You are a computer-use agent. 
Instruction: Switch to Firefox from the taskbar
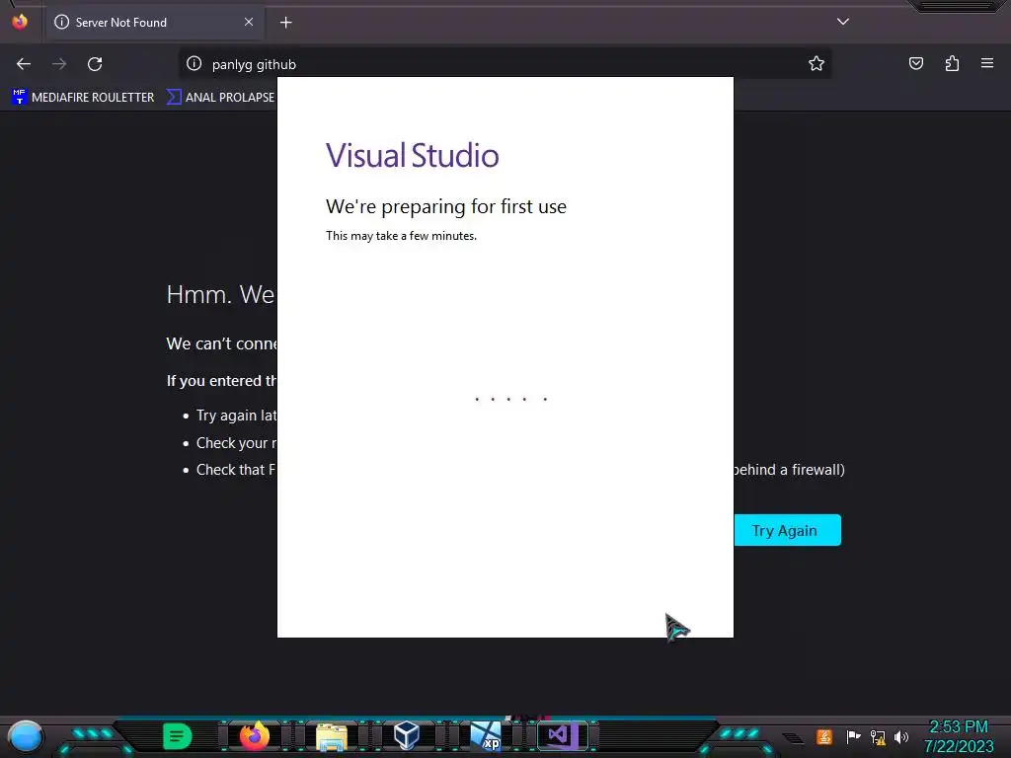pos(254,735)
